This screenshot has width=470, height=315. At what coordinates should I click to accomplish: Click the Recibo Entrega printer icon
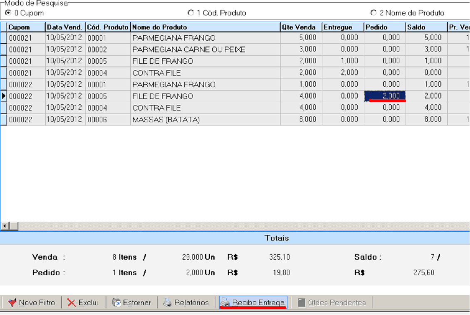(x=225, y=303)
